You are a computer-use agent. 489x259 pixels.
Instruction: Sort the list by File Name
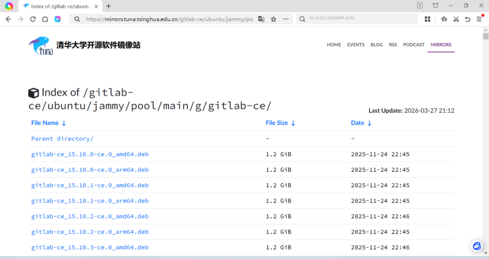click(49, 123)
